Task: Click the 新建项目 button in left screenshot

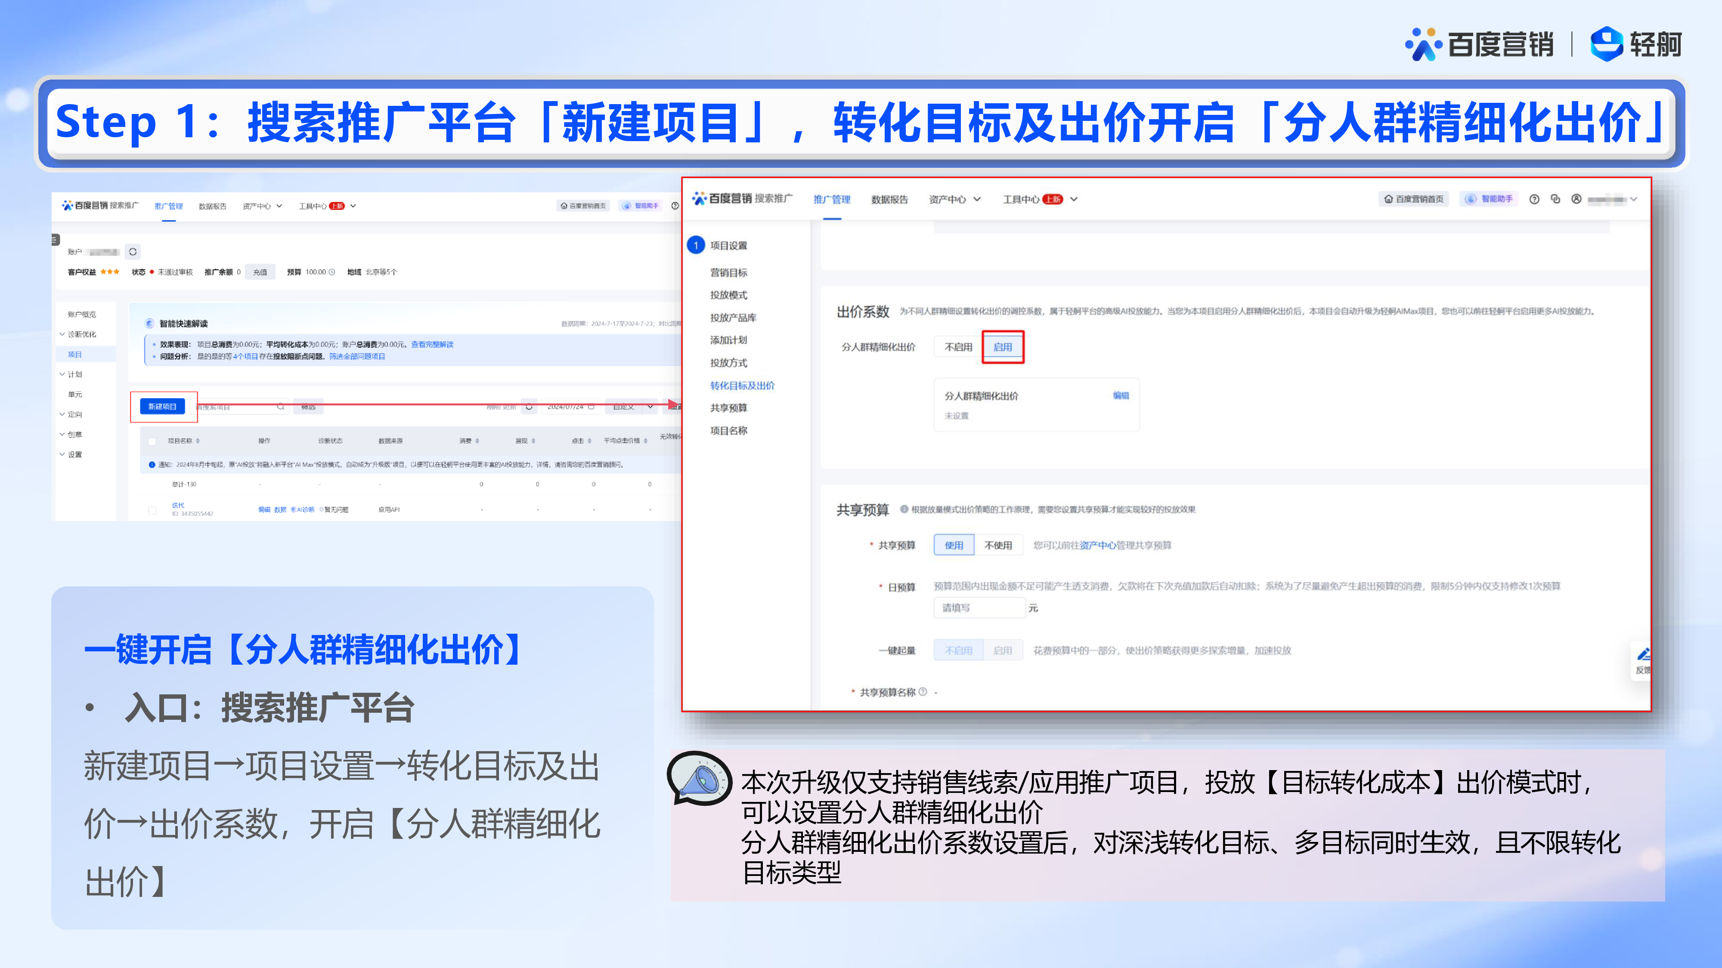Action: (x=162, y=406)
